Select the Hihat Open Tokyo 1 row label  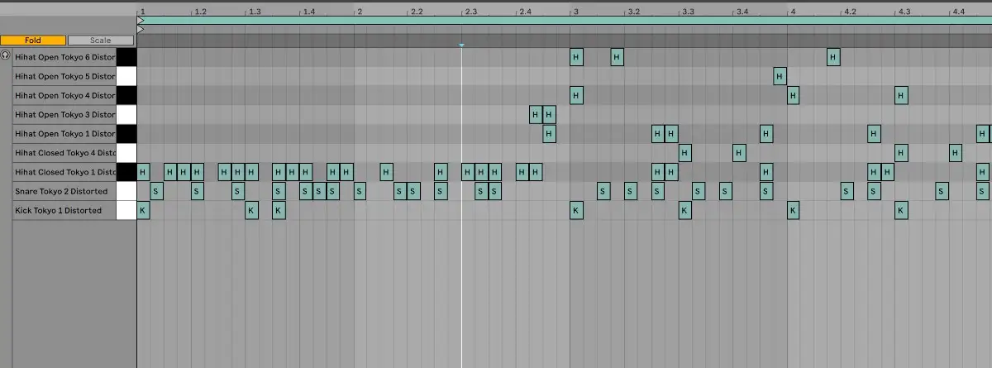pos(64,134)
